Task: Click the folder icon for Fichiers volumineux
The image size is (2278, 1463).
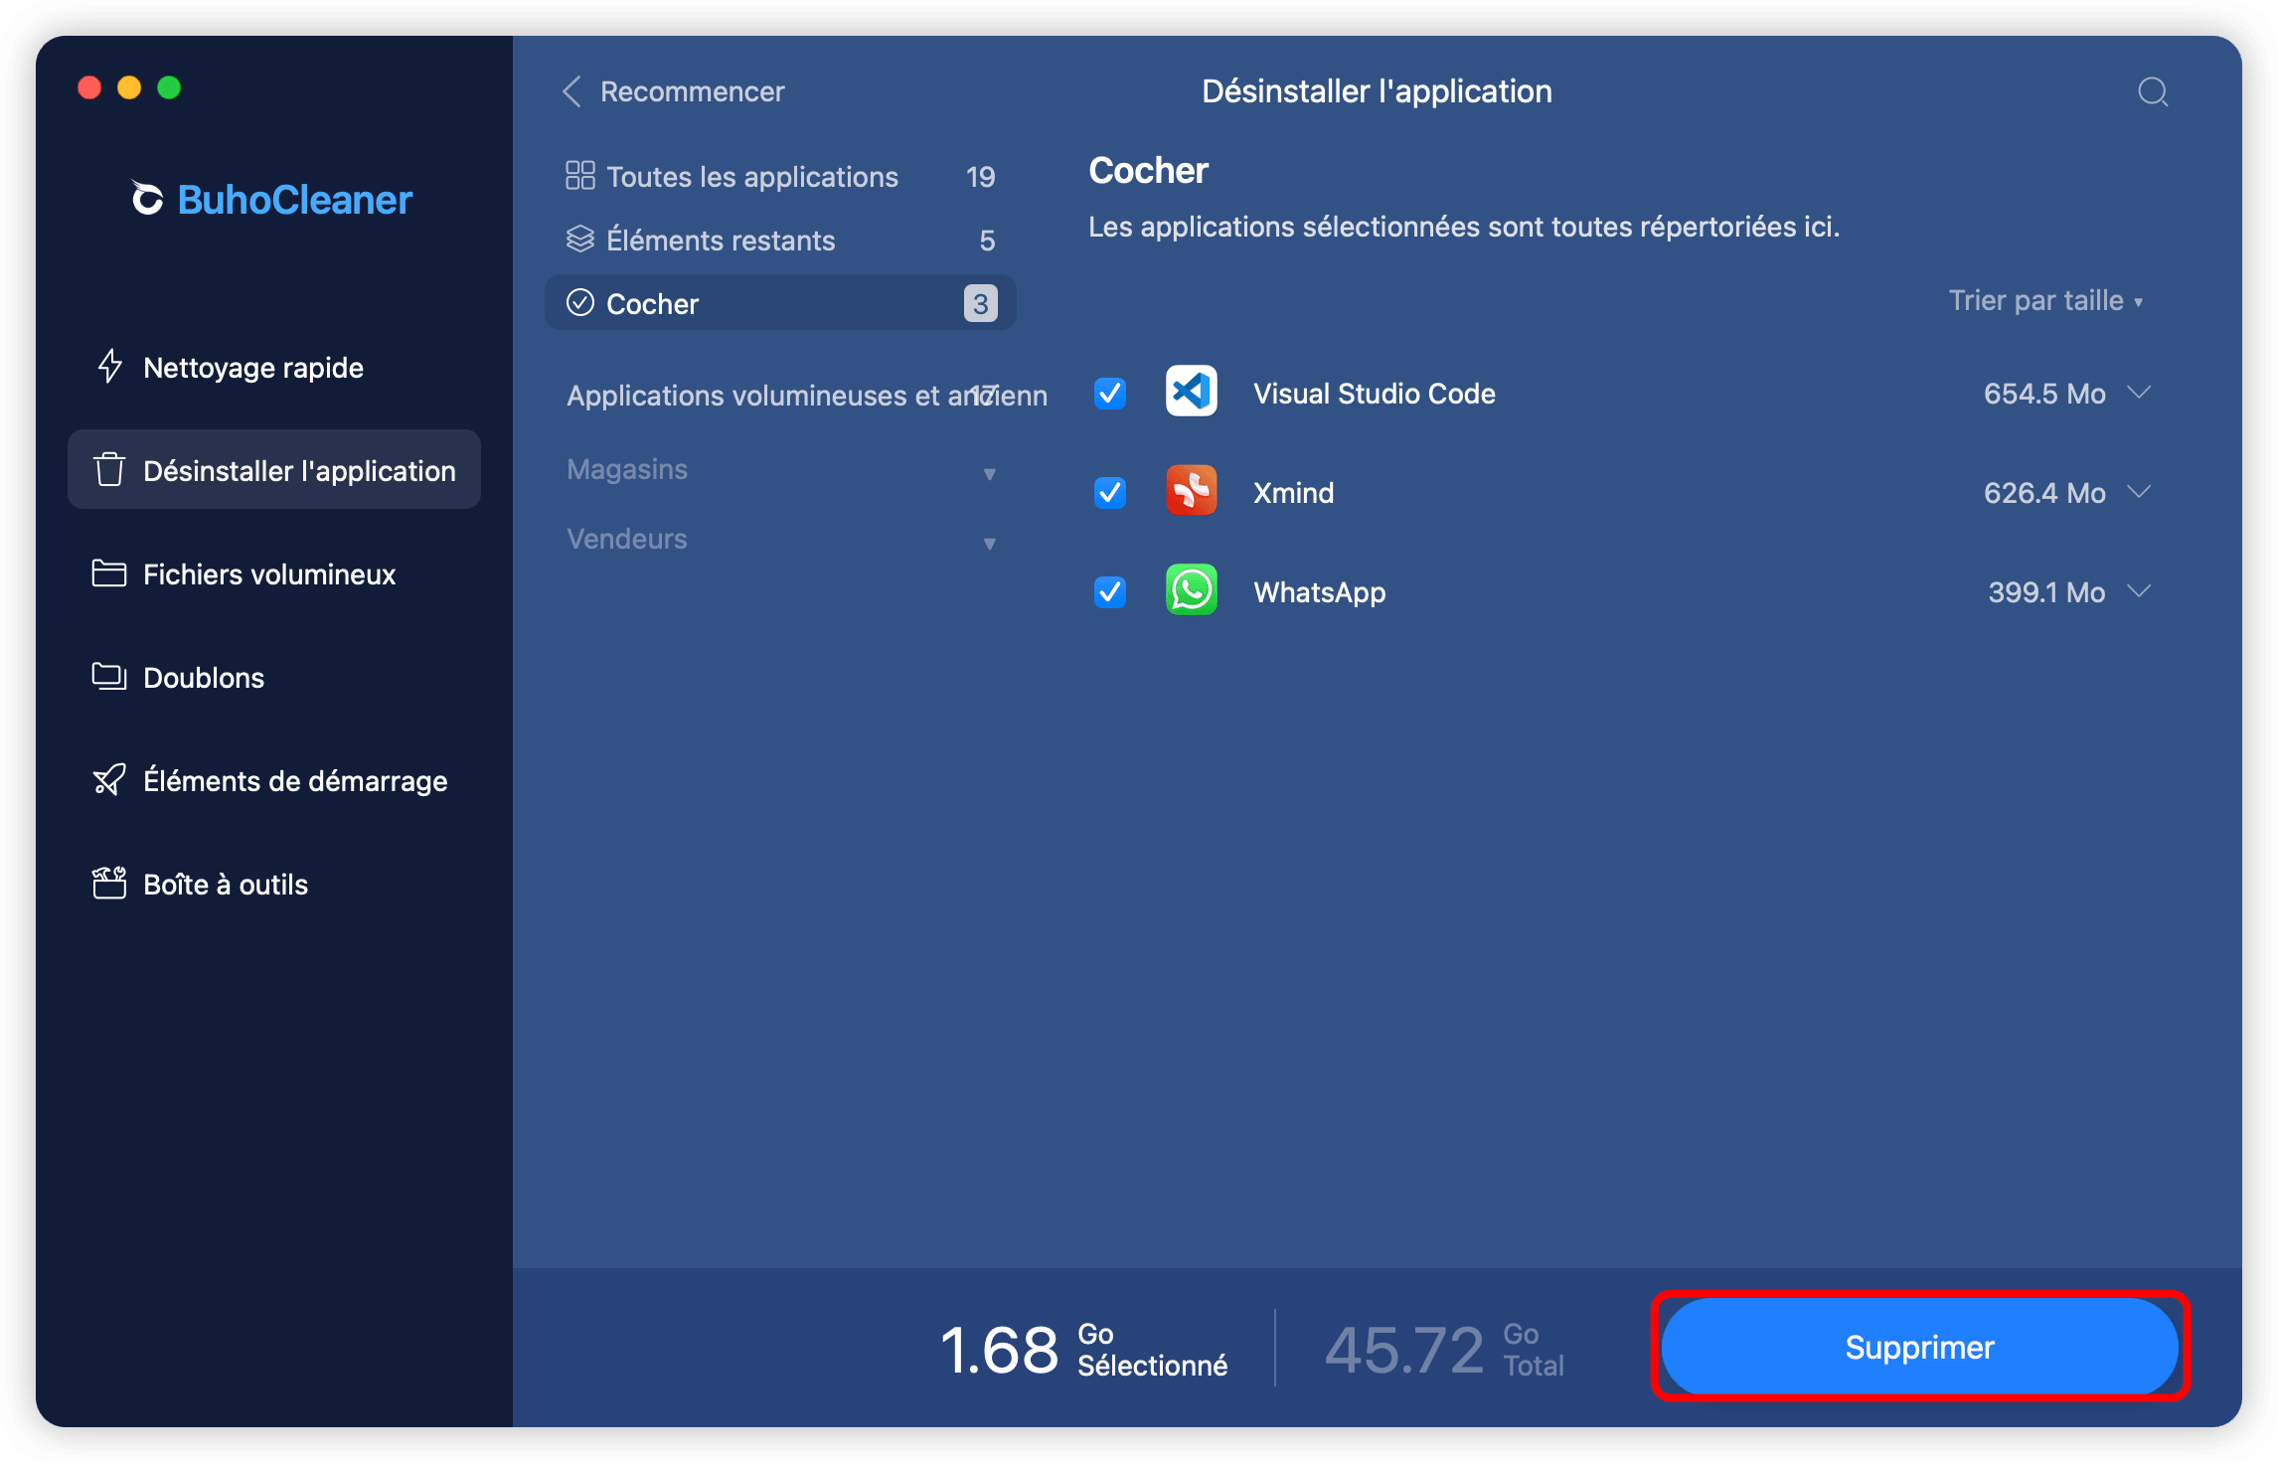Action: [109, 573]
